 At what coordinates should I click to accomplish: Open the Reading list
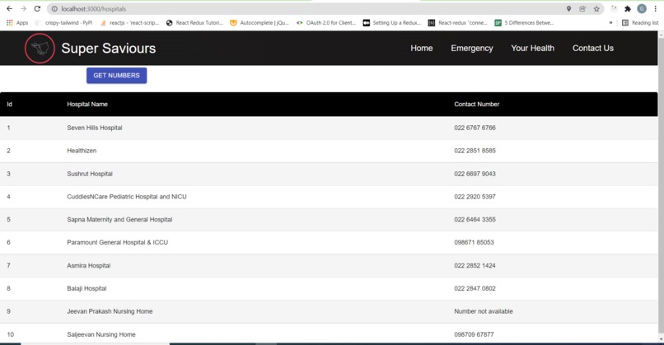640,23
